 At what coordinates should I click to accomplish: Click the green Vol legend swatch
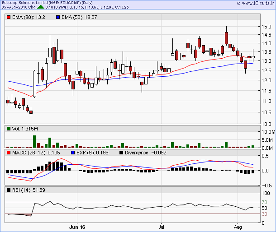point(9,129)
